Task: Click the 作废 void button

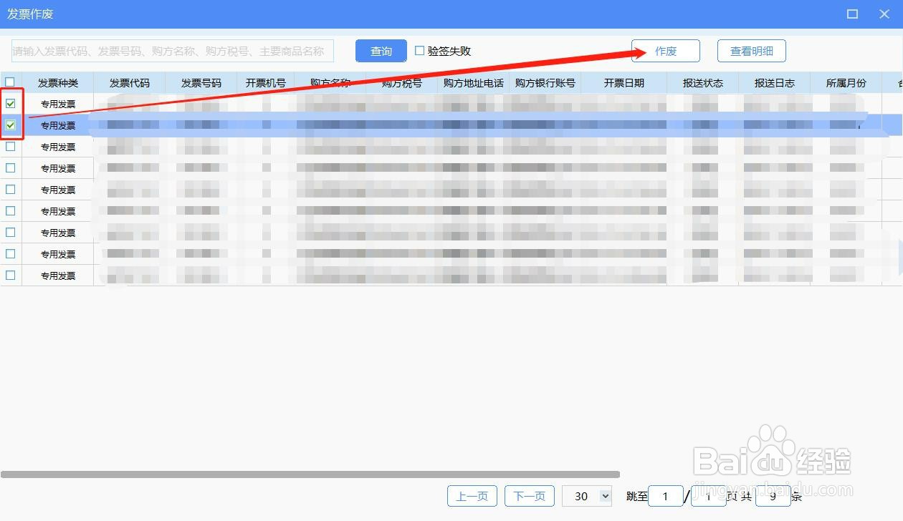Action: pyautogui.click(x=665, y=51)
